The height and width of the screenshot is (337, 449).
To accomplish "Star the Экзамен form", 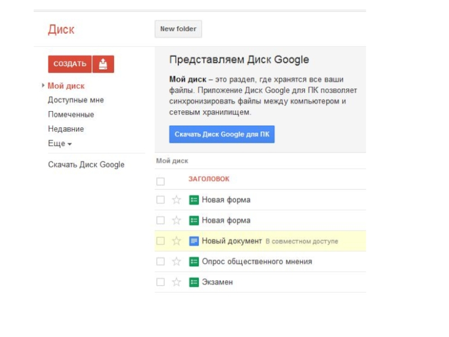I will [x=176, y=283].
